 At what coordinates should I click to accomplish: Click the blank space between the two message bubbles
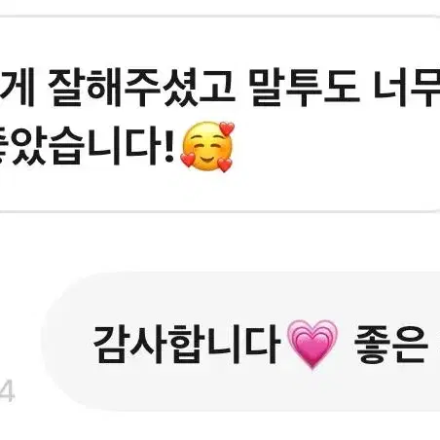click(220, 241)
